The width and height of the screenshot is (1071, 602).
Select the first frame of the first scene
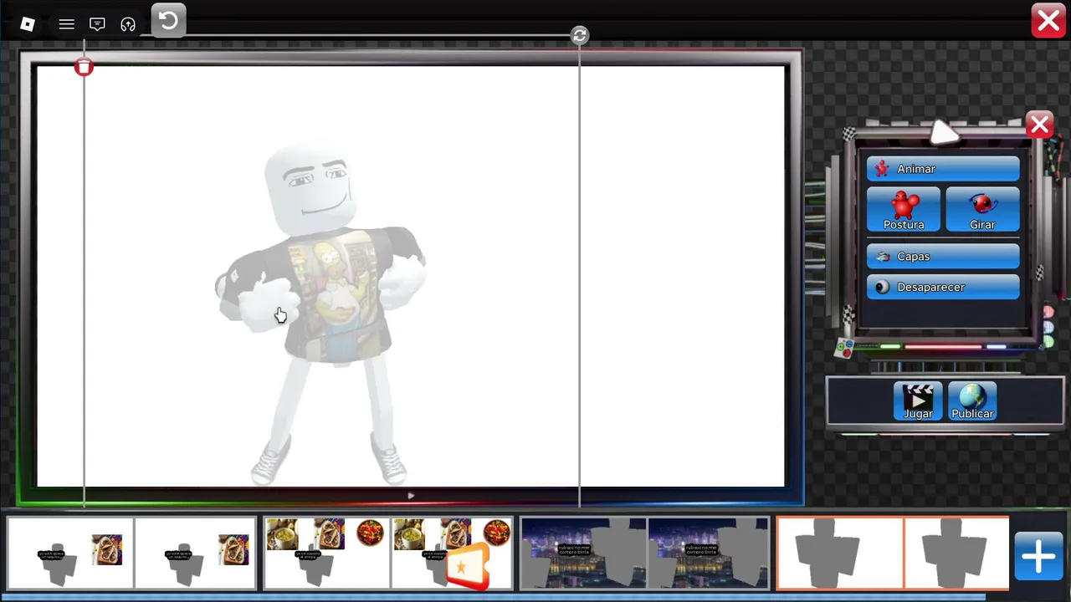click(70, 554)
